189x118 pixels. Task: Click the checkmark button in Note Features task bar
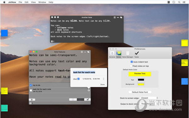[88, 99]
